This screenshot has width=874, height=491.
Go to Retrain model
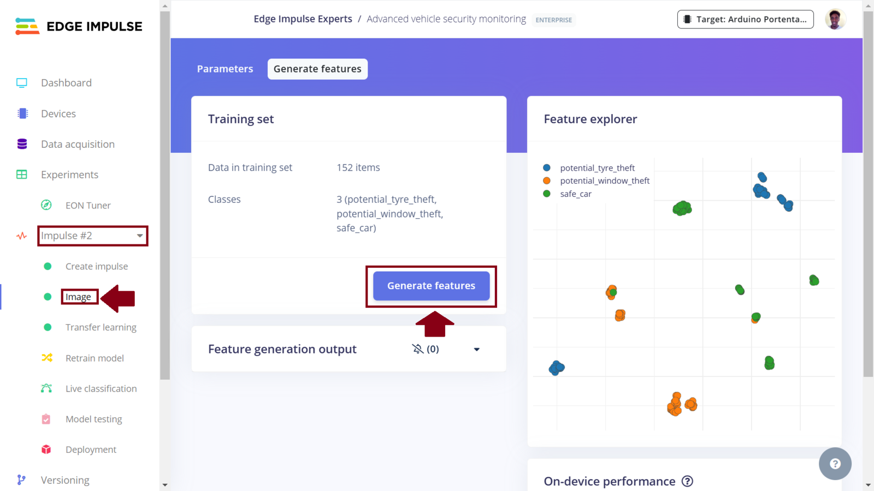pos(95,358)
